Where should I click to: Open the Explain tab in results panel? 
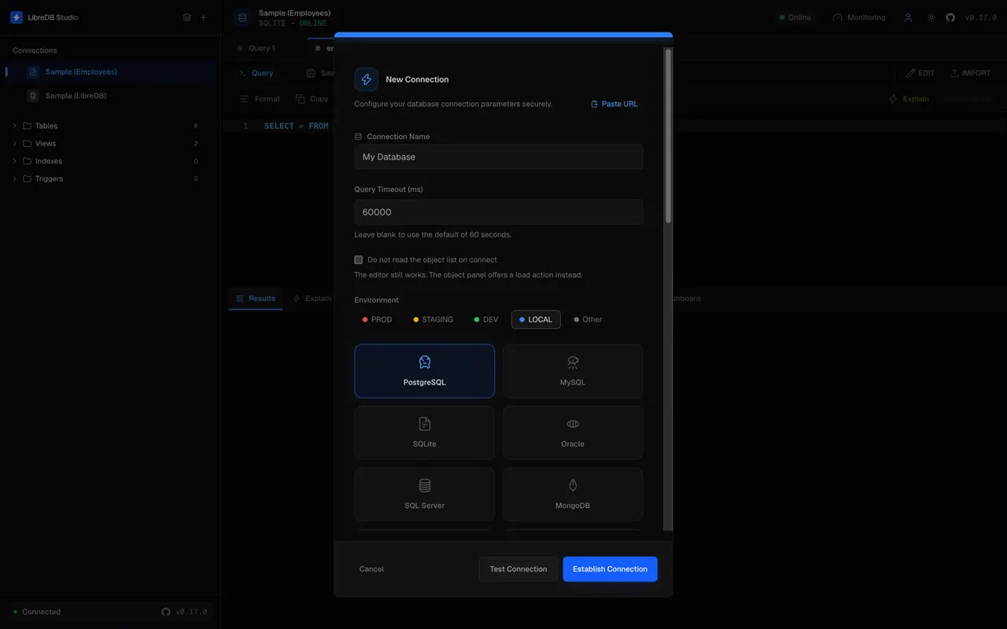[x=312, y=299]
